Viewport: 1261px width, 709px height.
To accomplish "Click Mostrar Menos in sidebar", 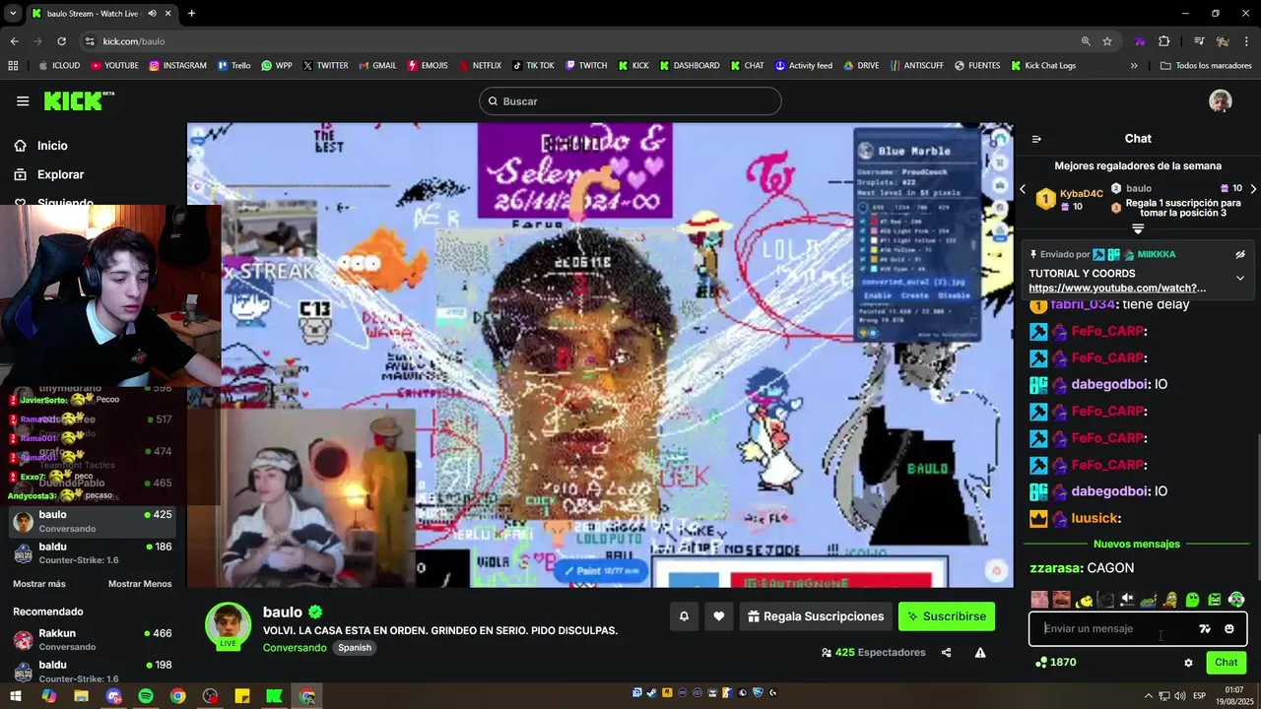I will tap(140, 584).
